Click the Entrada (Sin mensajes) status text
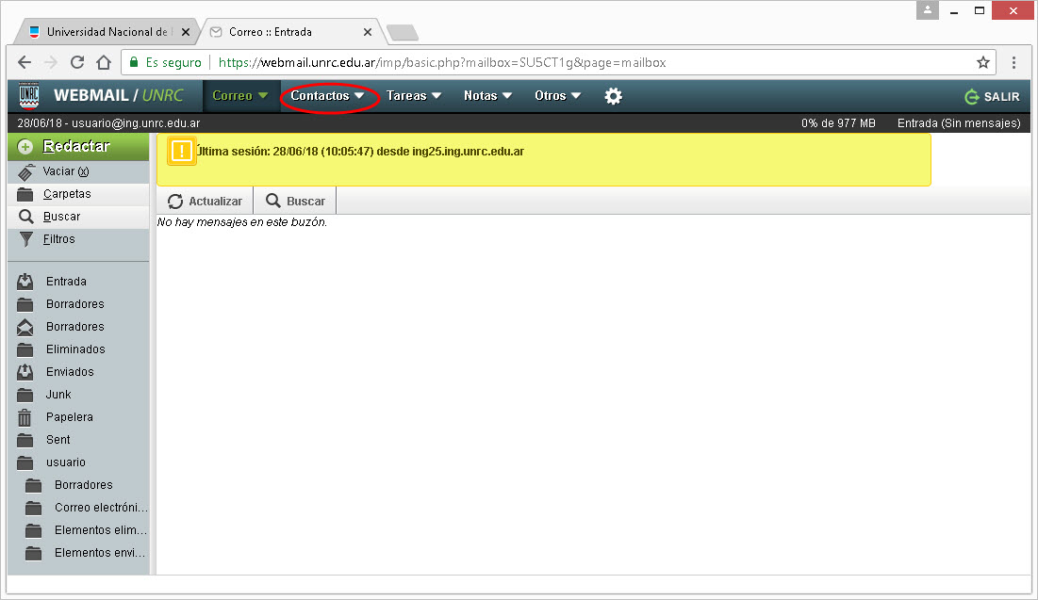 point(959,123)
